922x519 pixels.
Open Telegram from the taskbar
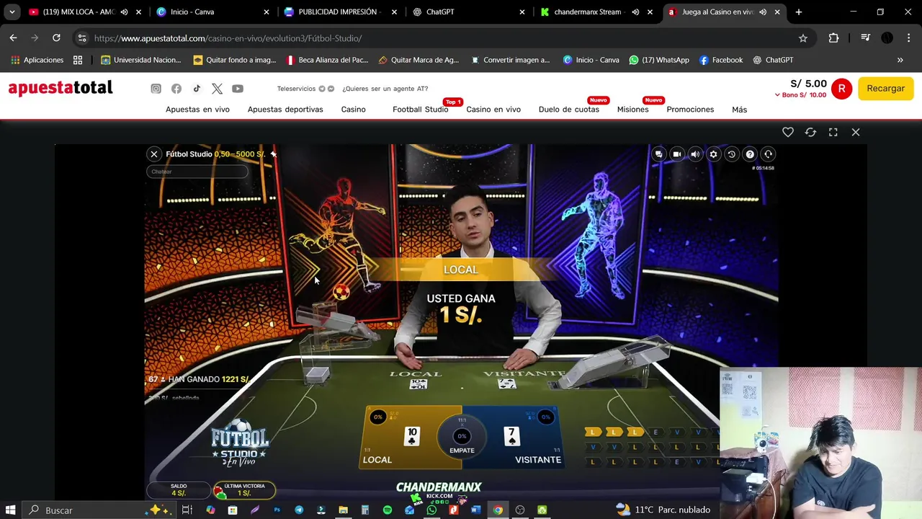pyautogui.click(x=299, y=510)
